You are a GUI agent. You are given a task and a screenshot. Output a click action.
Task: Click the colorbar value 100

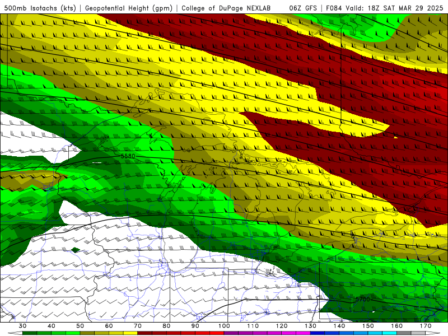(225, 326)
